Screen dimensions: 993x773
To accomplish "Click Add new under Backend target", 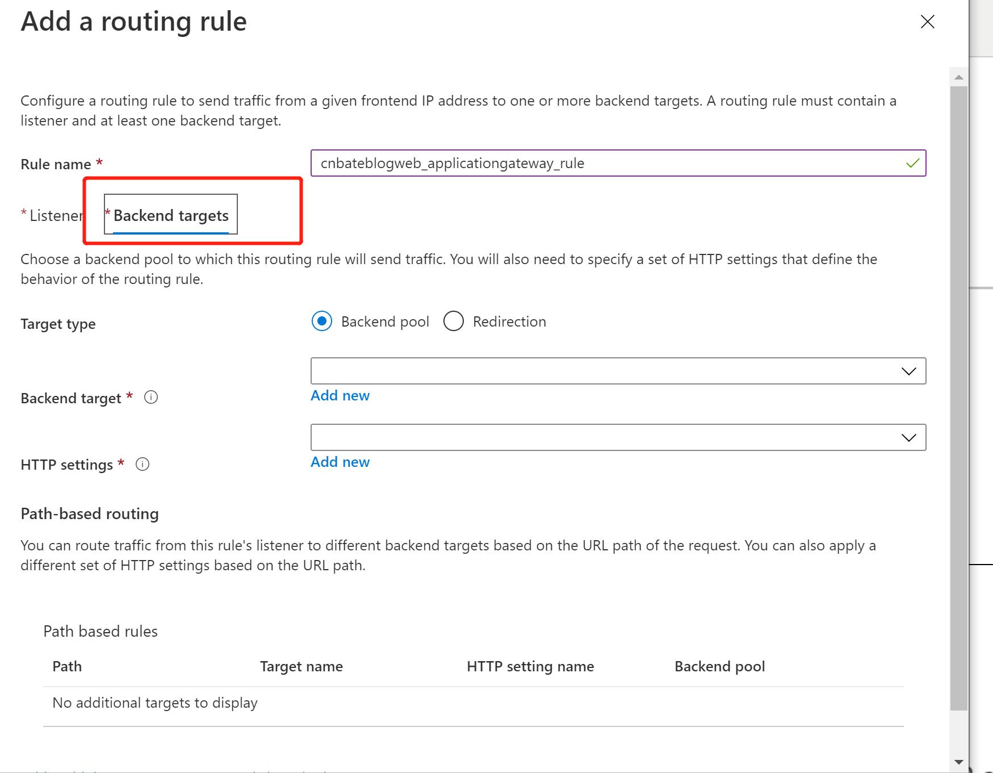I will click(339, 395).
